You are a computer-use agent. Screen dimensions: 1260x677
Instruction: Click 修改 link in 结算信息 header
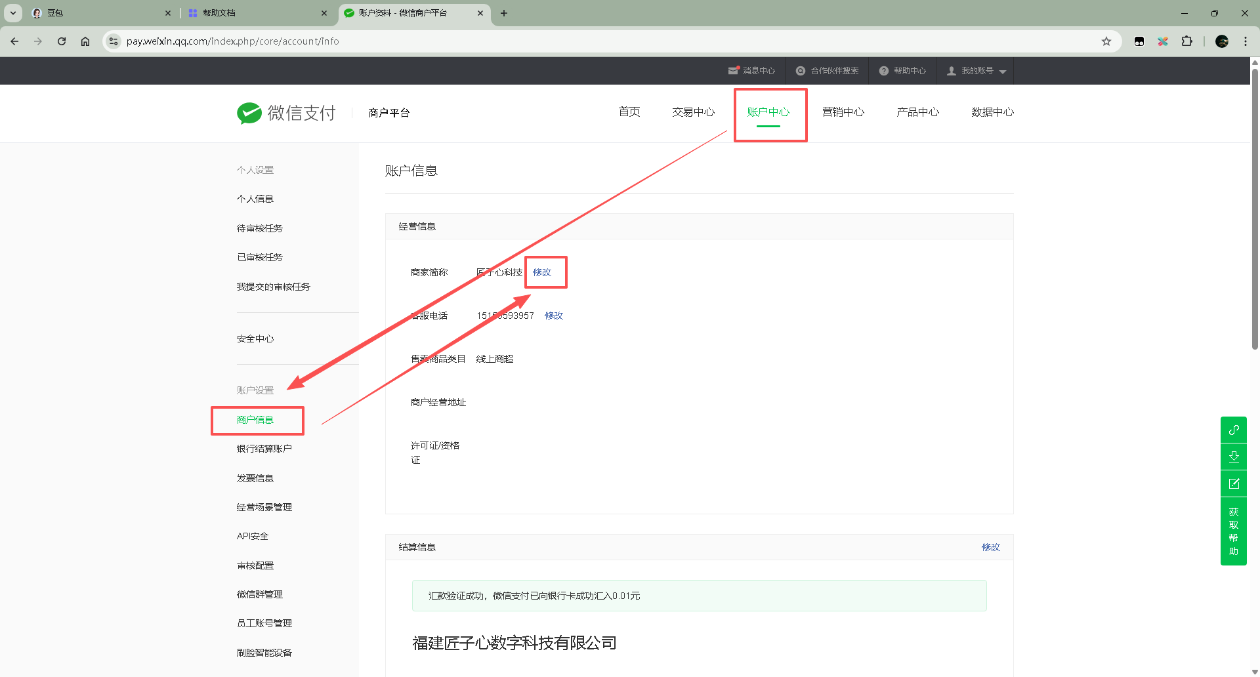tap(990, 547)
